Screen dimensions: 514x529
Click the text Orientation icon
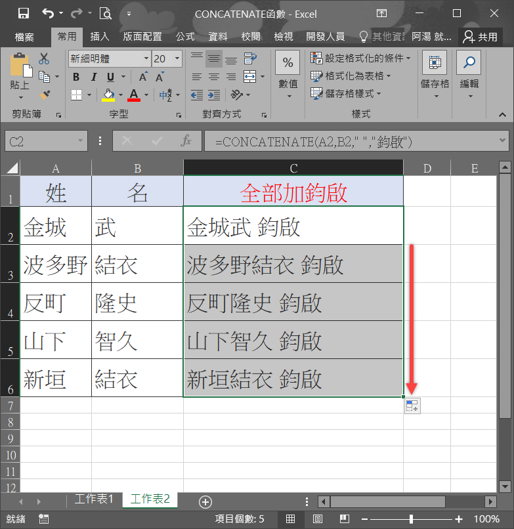pyautogui.click(x=236, y=95)
